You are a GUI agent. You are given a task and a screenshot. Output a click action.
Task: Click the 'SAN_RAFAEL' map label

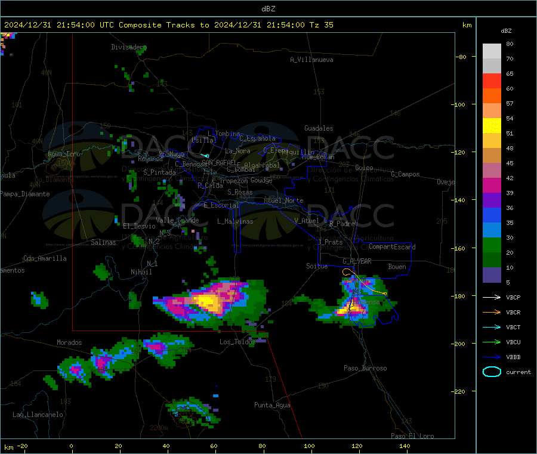point(219,162)
